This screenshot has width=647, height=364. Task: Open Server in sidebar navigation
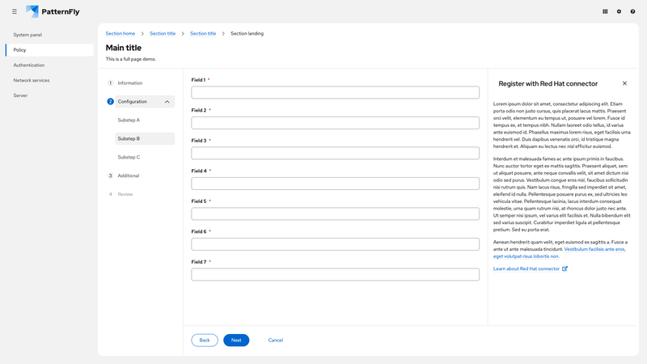49,95
